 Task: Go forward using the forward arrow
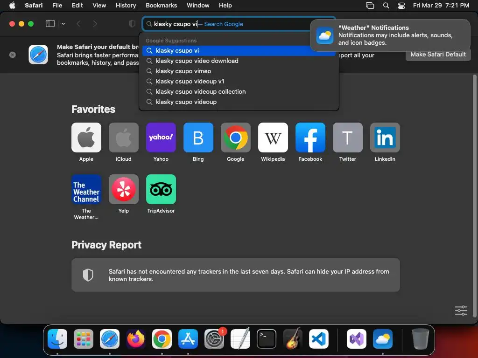[95, 24]
